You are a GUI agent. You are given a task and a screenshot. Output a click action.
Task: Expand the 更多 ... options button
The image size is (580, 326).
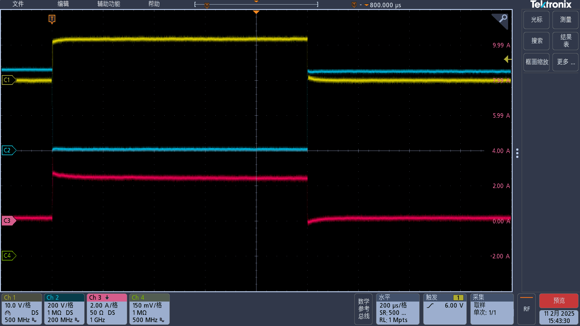coord(565,62)
